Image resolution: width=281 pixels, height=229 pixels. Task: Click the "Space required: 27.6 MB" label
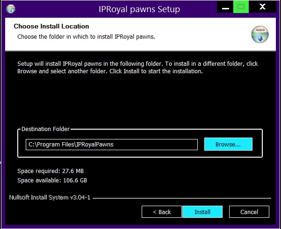point(50,171)
